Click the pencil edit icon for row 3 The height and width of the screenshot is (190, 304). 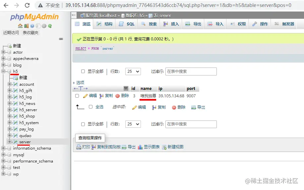coord(85,96)
